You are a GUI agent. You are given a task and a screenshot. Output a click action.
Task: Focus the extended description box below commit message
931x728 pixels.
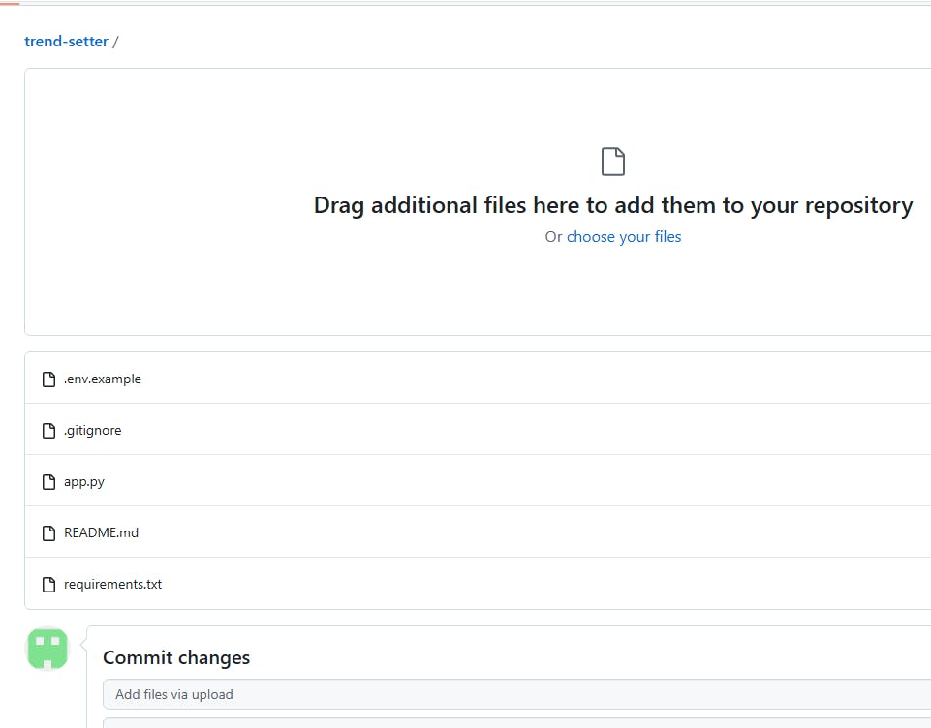pyautogui.click(x=513, y=722)
